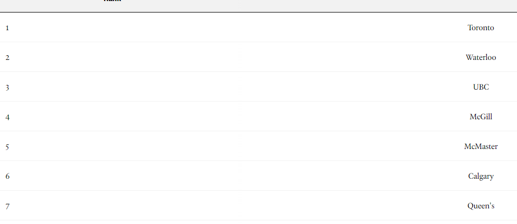
Task: Click rank number 1
Action: tap(7, 28)
